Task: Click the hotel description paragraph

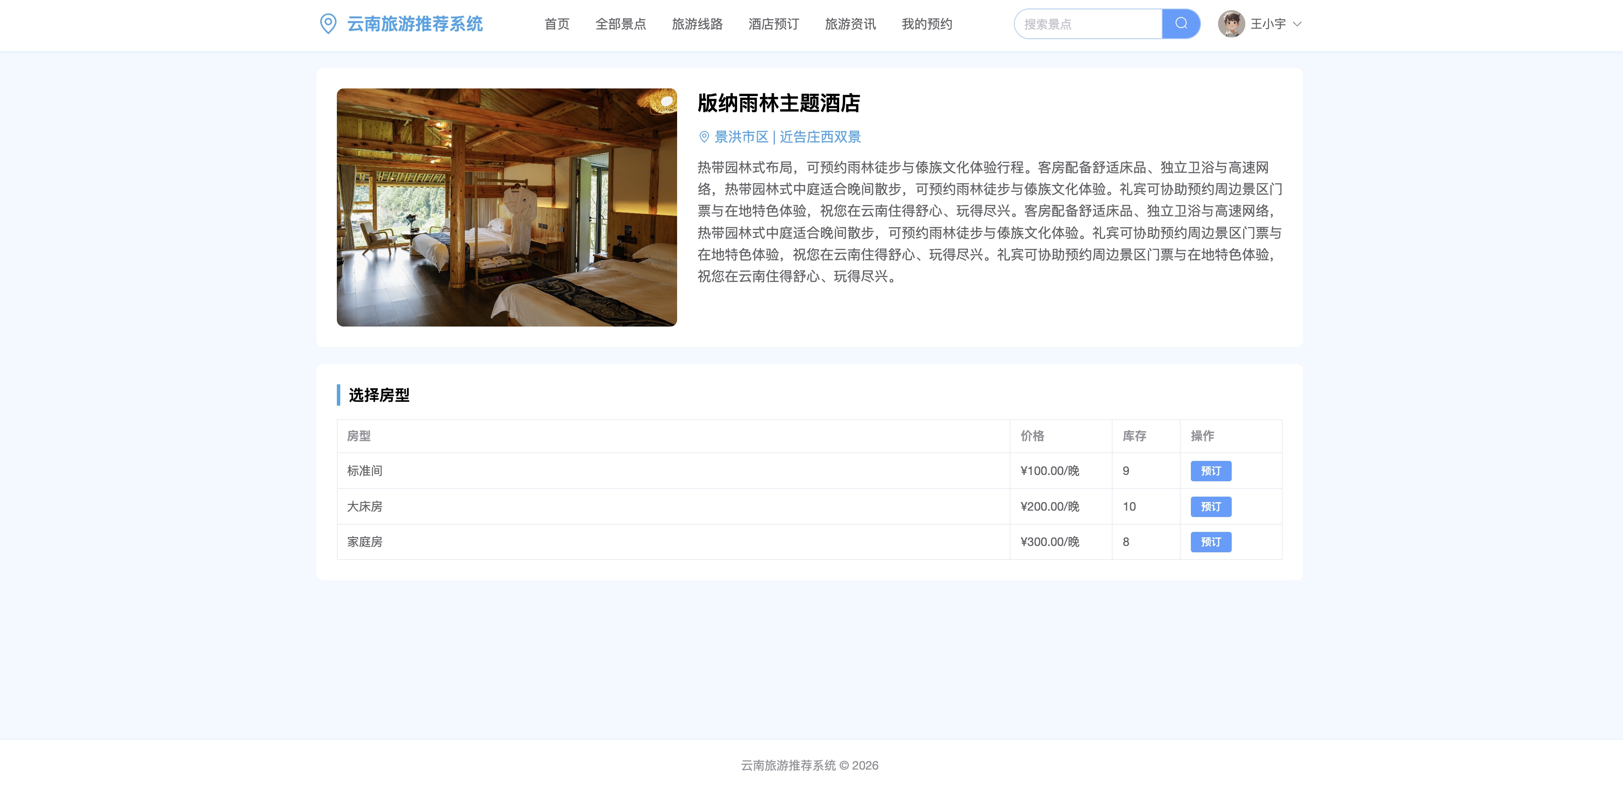Action: pos(989,222)
